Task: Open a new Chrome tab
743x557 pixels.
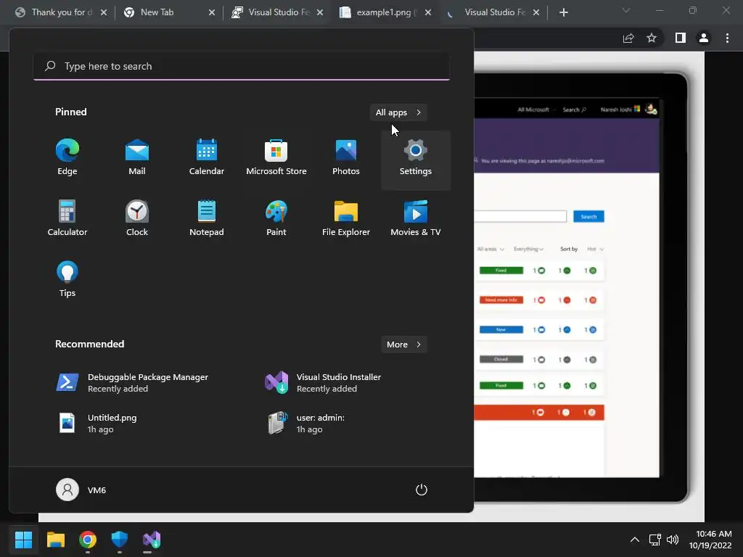Action: point(563,12)
